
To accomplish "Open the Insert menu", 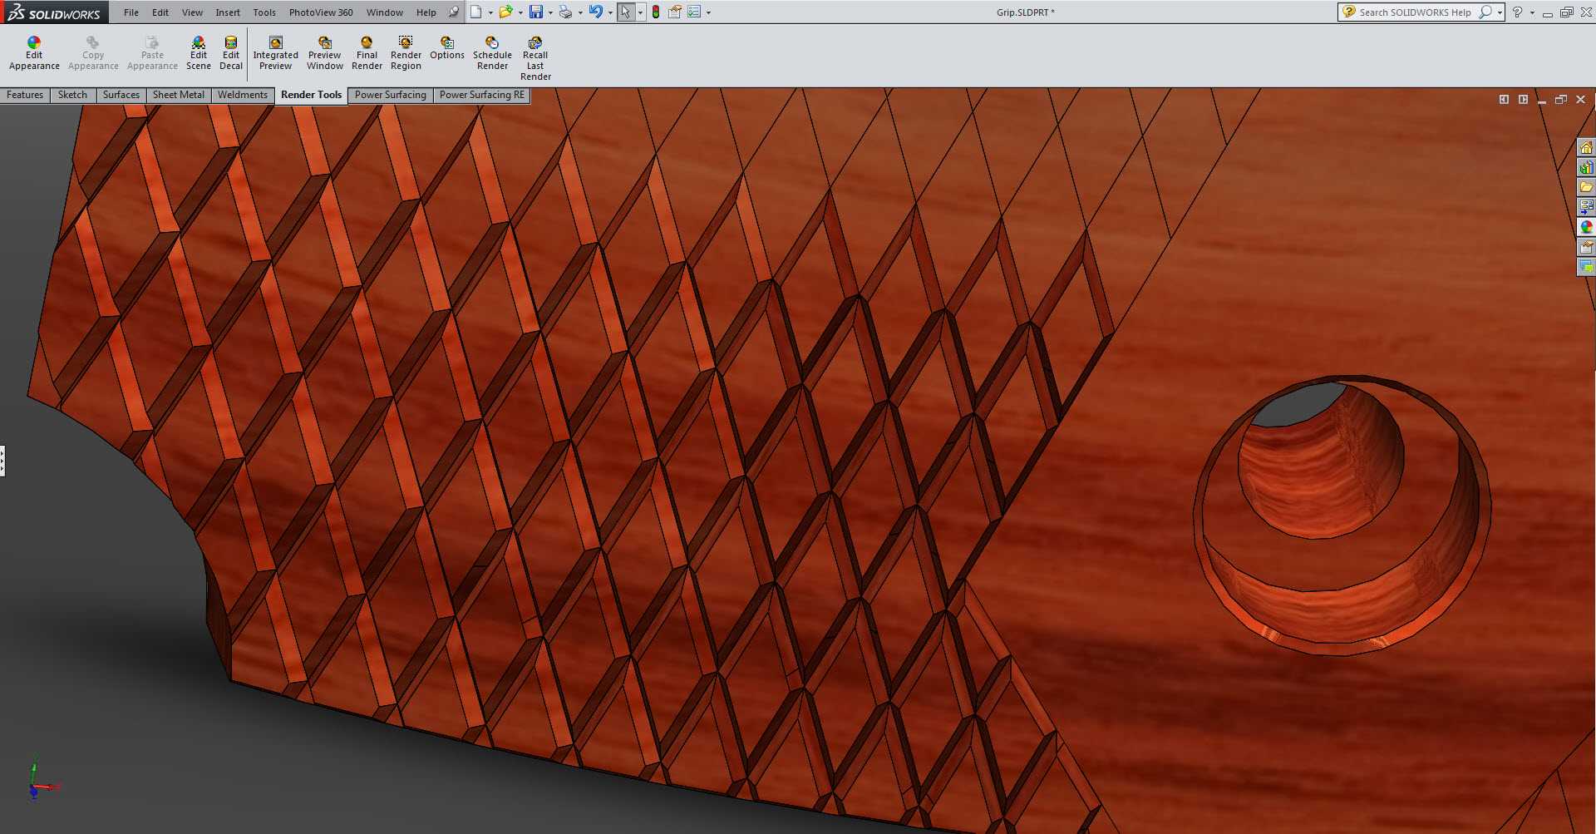I will click(x=228, y=12).
